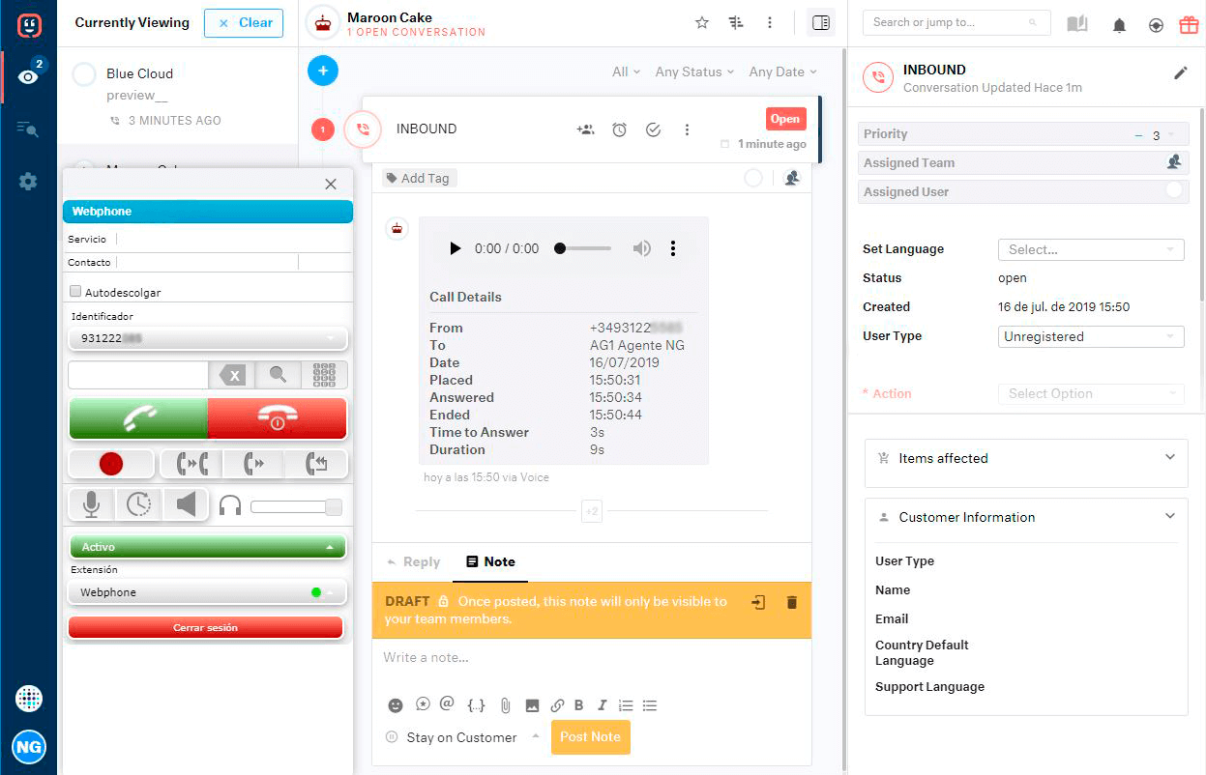This screenshot has height=775, width=1206.
Task: Toggle italic formatting in note editor
Action: 602,705
